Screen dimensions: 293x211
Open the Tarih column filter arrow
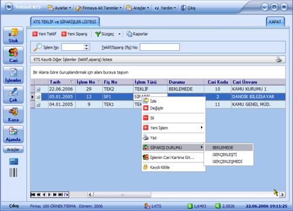click(72, 82)
